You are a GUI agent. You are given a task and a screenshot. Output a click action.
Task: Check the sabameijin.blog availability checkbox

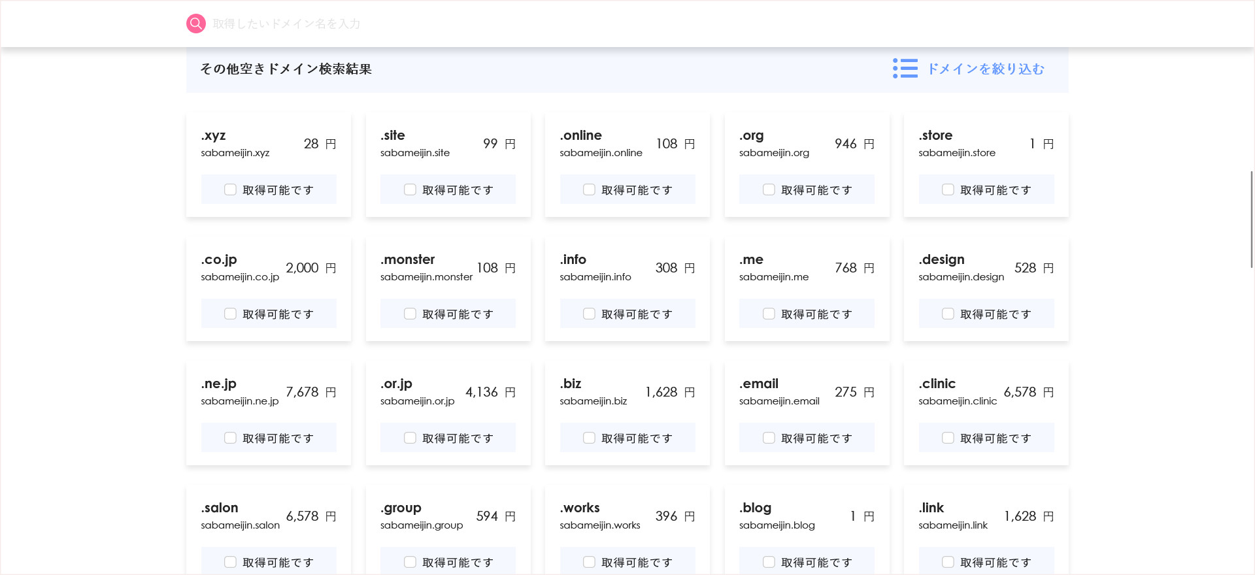click(x=769, y=562)
